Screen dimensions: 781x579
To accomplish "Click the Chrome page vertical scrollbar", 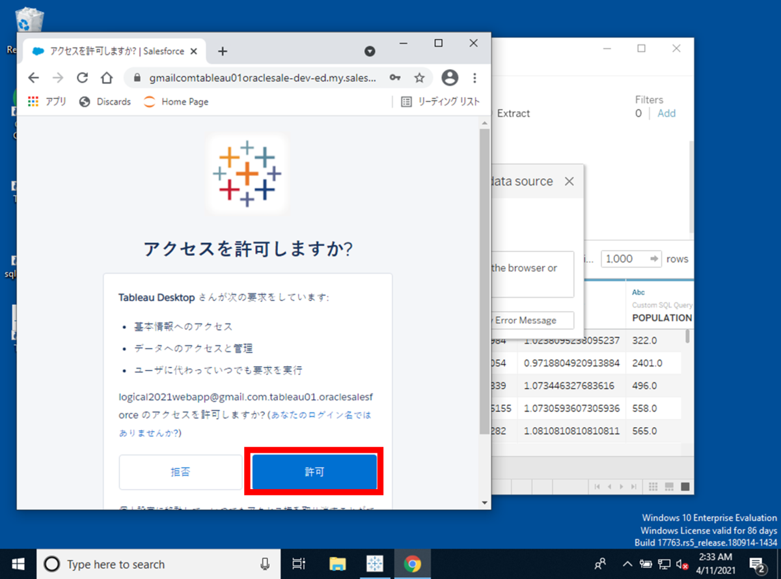I will [484, 280].
